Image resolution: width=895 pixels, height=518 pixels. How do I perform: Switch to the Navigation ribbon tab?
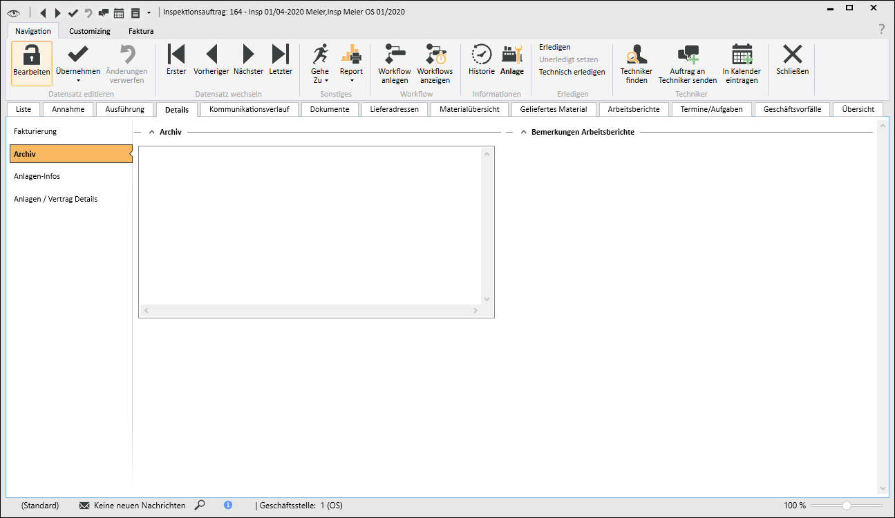click(x=33, y=31)
